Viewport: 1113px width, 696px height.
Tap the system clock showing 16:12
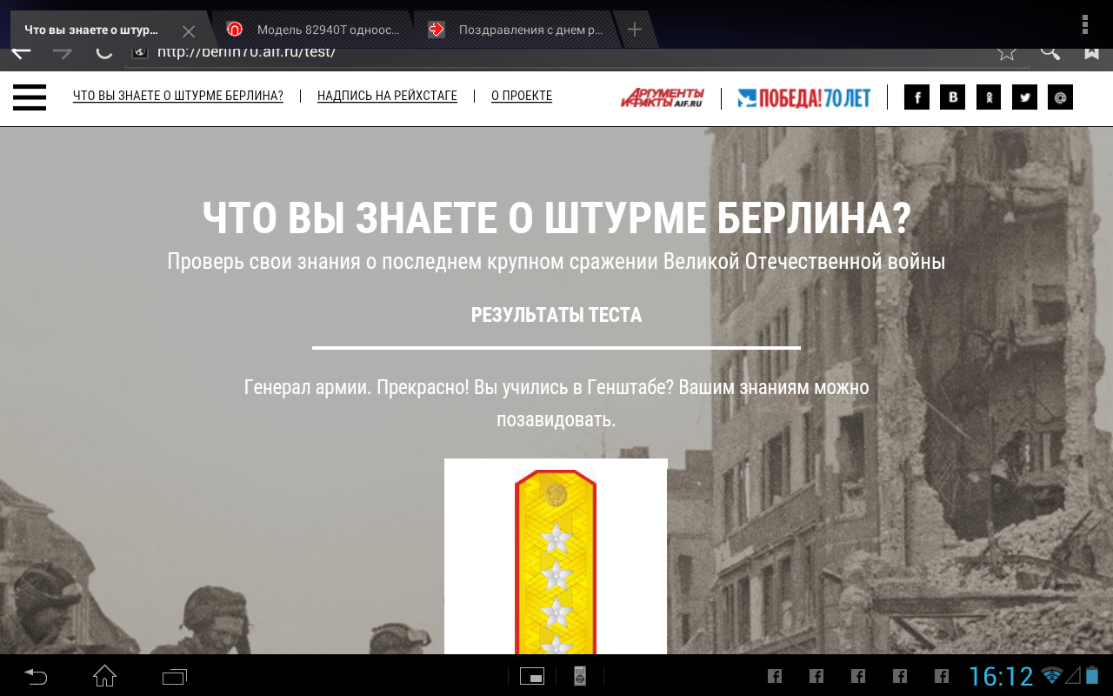(x=1001, y=676)
